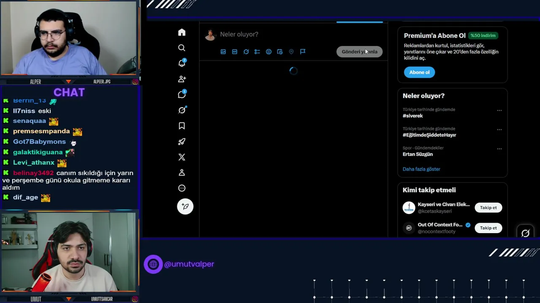The image size is (540, 303).
Task: Click the '%50 indirim' badge
Action: 483,36
